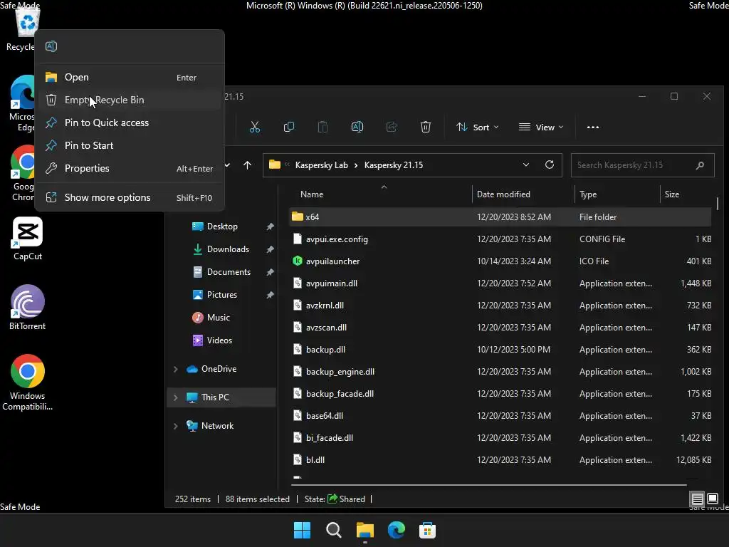Select avzkrnl.dll file

click(x=500, y=306)
